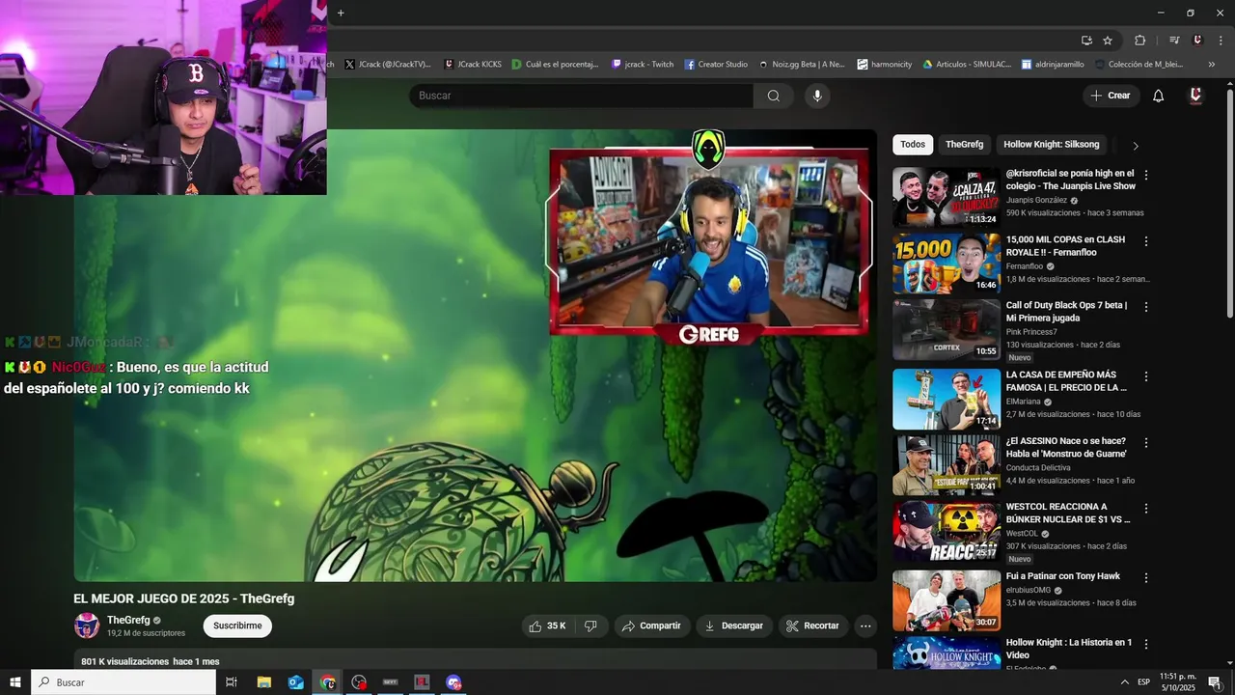Open ¿El ASESINO Nace o se hace? title
This screenshot has width=1235, height=695.
tap(1065, 447)
